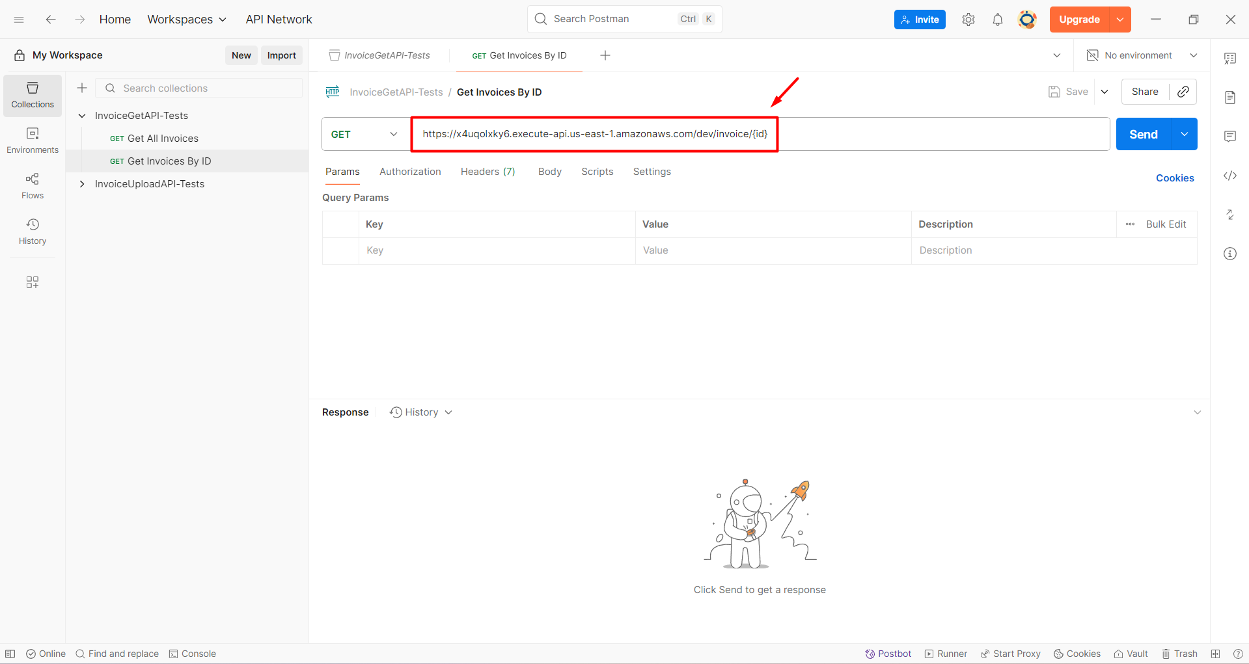1249x664 pixels.
Task: Click the Import button in the workspace header
Action: pos(281,55)
